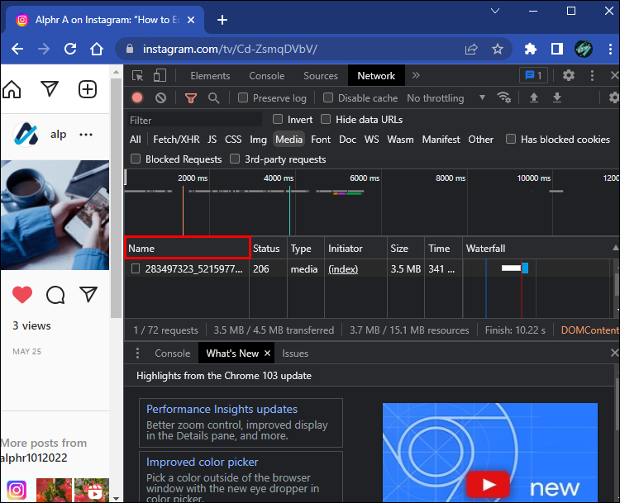Click the Instagram comment bubble icon
The image size is (620, 503).
55,294
